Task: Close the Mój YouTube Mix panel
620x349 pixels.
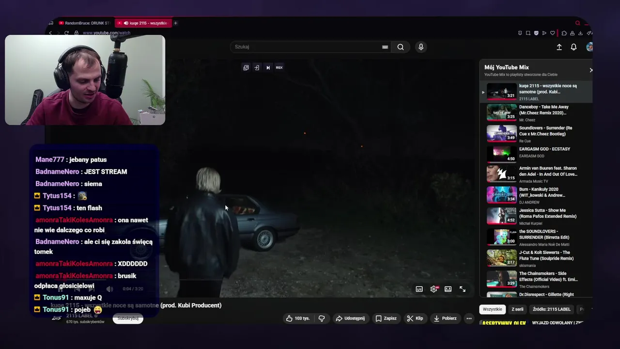Action: (x=590, y=70)
